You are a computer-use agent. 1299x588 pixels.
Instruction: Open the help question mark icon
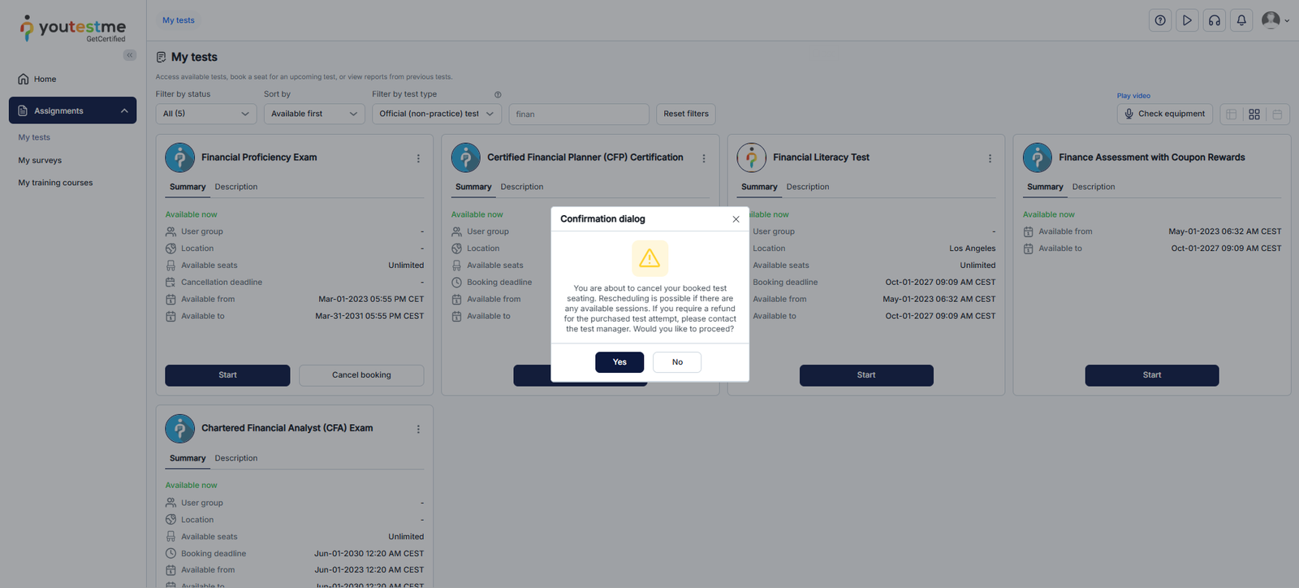click(1160, 20)
